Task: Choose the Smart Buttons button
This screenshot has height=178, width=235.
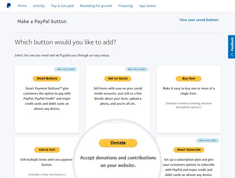Action: (x=47, y=78)
